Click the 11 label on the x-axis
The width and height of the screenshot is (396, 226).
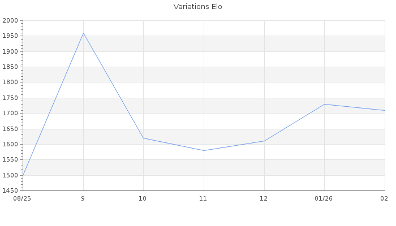coord(204,198)
